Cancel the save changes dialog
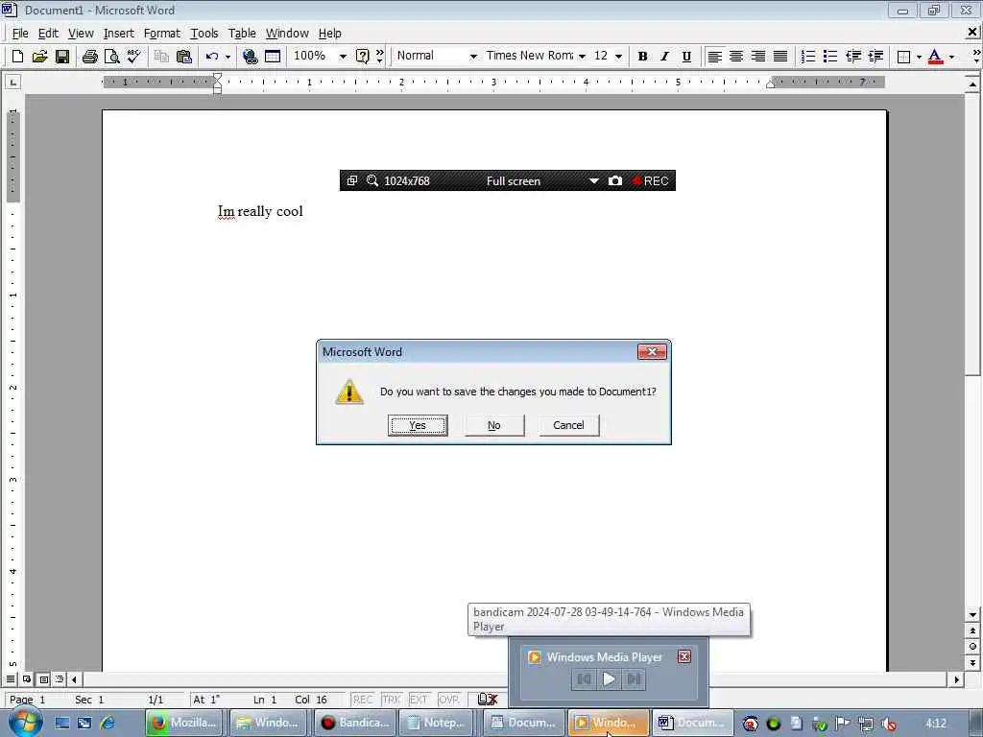This screenshot has width=983, height=737. point(568,425)
